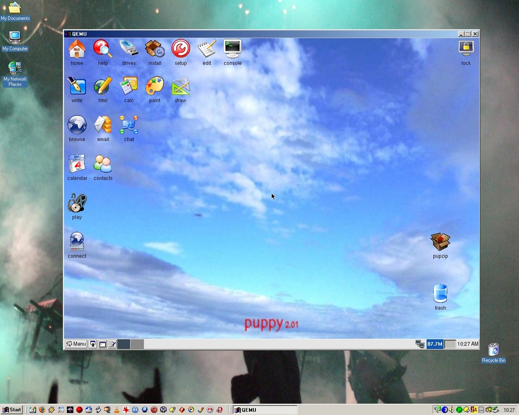
Task: Click the Opera icon in quick launch
Action: (219, 410)
